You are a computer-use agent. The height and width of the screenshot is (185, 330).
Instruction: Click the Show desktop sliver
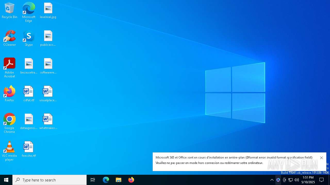pyautogui.click(x=329, y=180)
